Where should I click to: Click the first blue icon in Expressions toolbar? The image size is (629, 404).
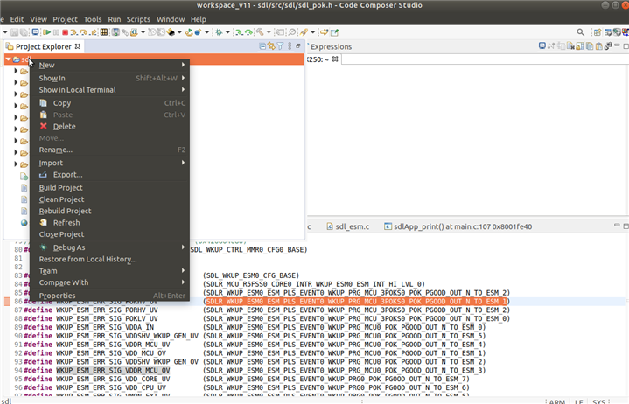coord(542,45)
